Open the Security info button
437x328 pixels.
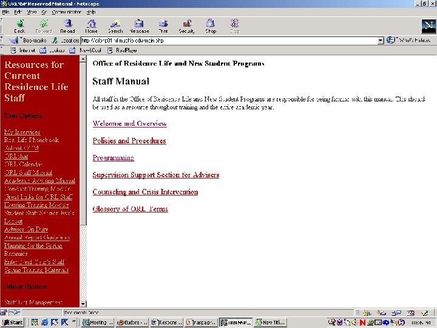[x=186, y=27]
